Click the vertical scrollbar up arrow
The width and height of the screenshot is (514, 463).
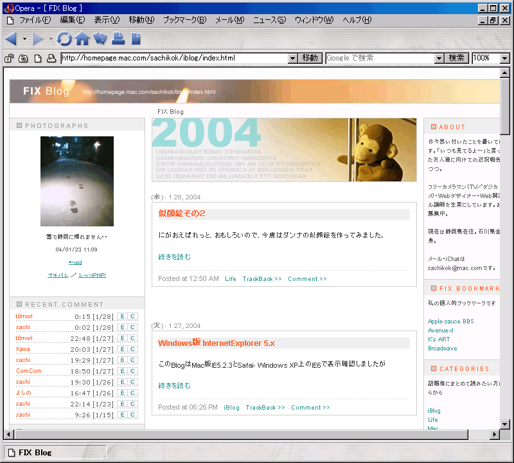(x=505, y=73)
